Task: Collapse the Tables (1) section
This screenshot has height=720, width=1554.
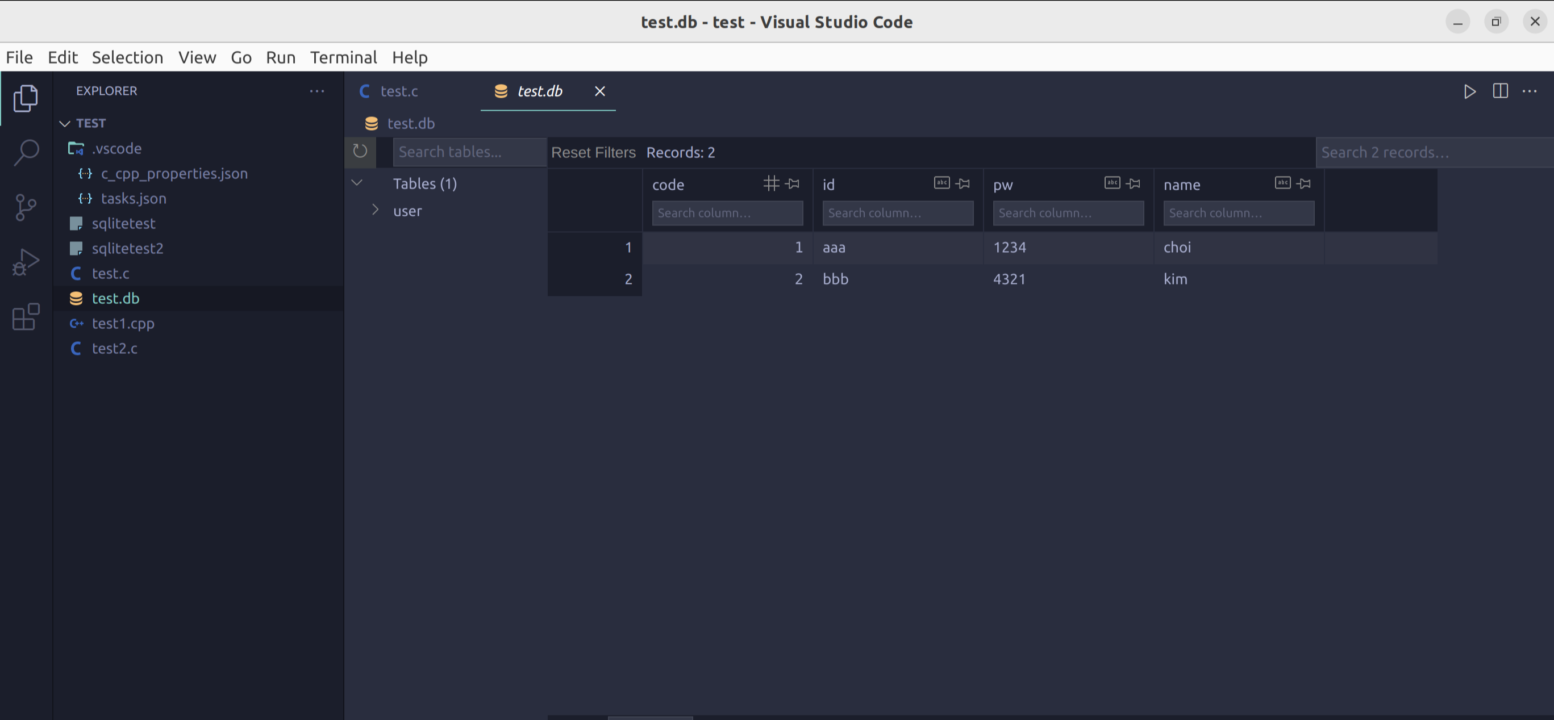Action: pos(357,183)
